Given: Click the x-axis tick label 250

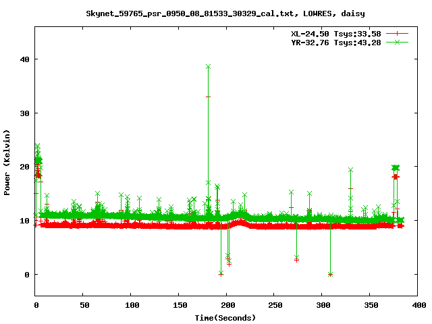Looking at the screenshot, I should (x=275, y=305).
